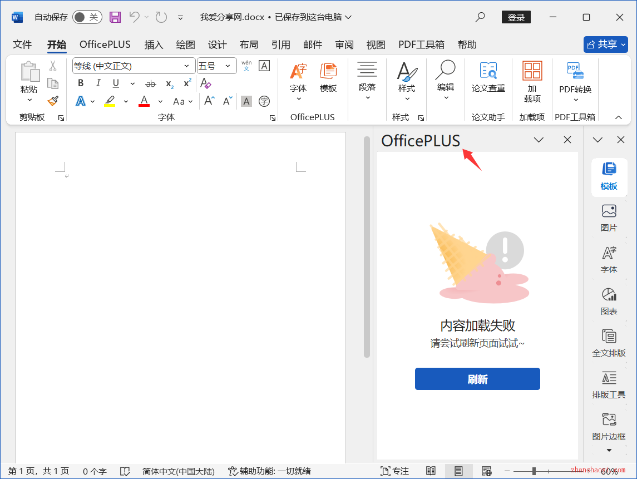Toggle italic formatting
The width and height of the screenshot is (637, 479).
[98, 83]
